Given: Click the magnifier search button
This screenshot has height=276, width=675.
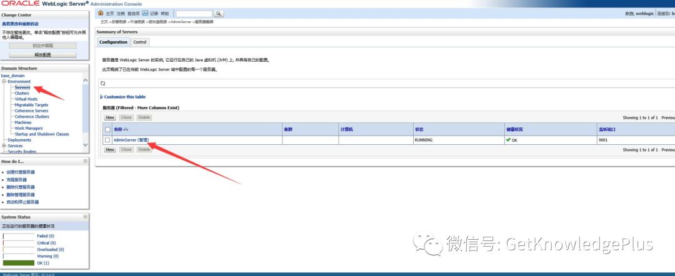Looking at the screenshot, I should 219,14.
